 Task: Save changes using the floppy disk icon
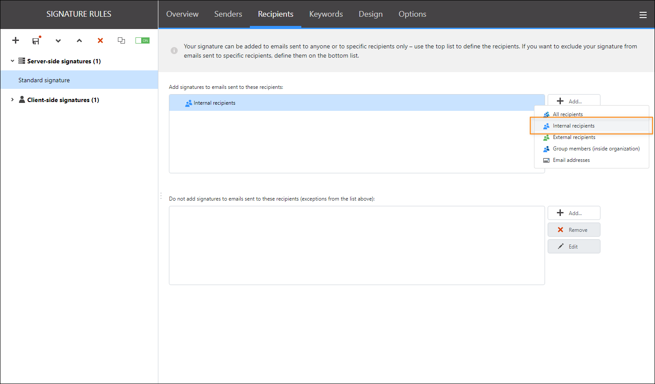coord(36,40)
